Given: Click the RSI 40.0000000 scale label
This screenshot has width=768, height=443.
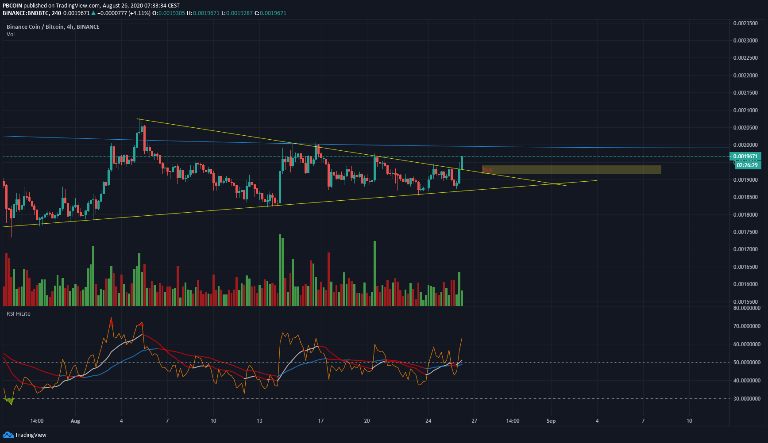Looking at the screenshot, I should [x=747, y=380].
